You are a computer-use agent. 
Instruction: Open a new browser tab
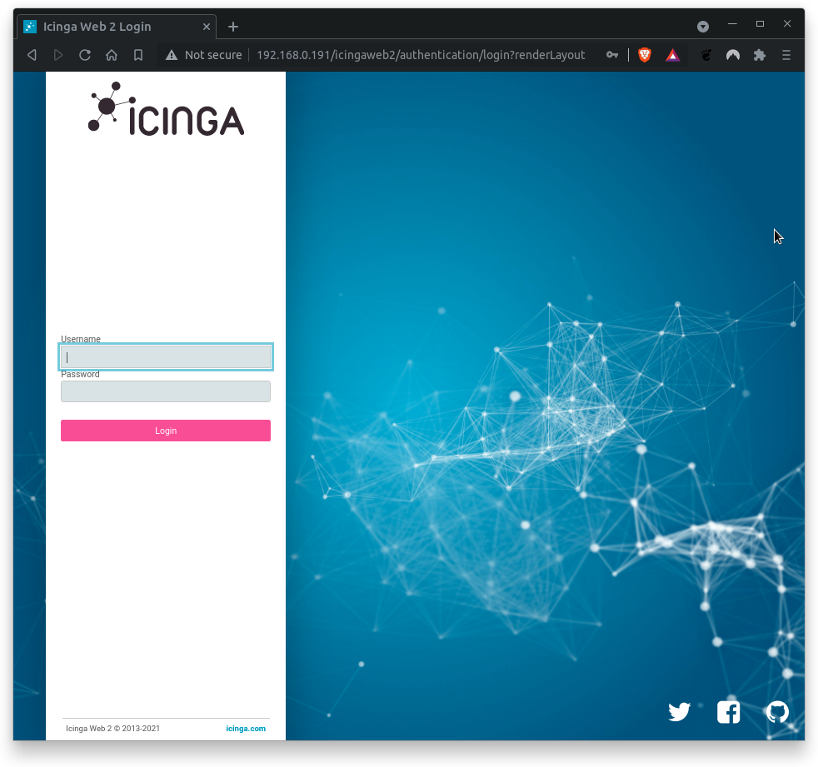232,26
